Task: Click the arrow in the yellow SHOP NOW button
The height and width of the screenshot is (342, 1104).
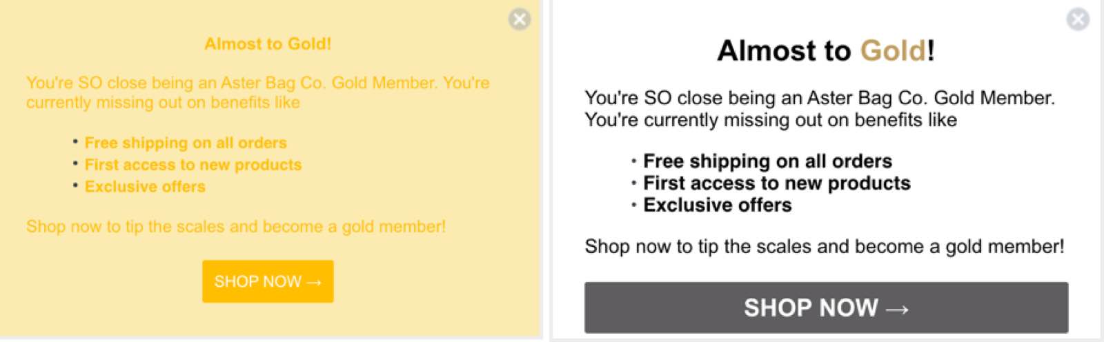Action: point(314,282)
